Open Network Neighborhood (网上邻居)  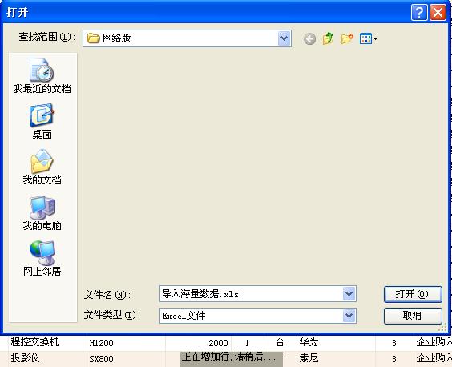click(42, 259)
